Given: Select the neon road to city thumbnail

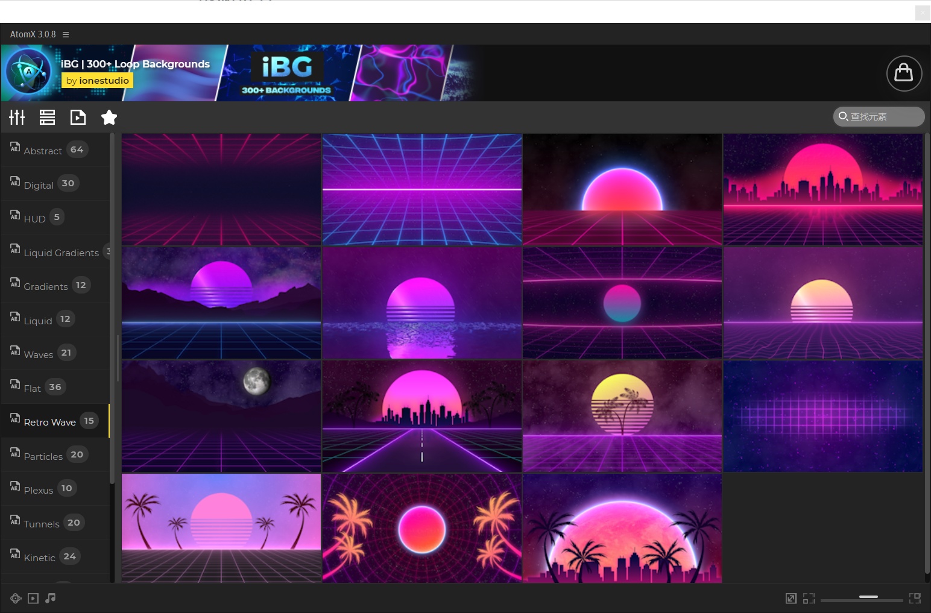Looking at the screenshot, I should 422,416.
